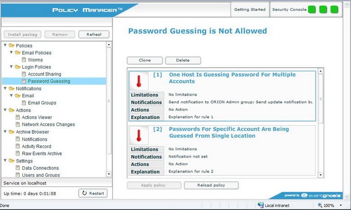Click the Actions folder icon
The image size is (351, 210).
coord(11,110)
